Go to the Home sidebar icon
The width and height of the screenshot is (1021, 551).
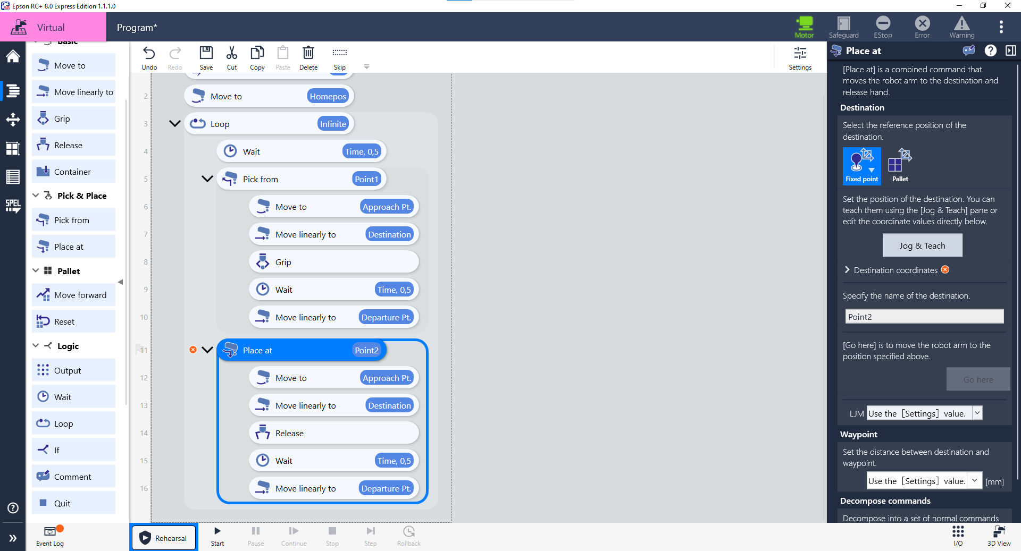click(x=13, y=56)
